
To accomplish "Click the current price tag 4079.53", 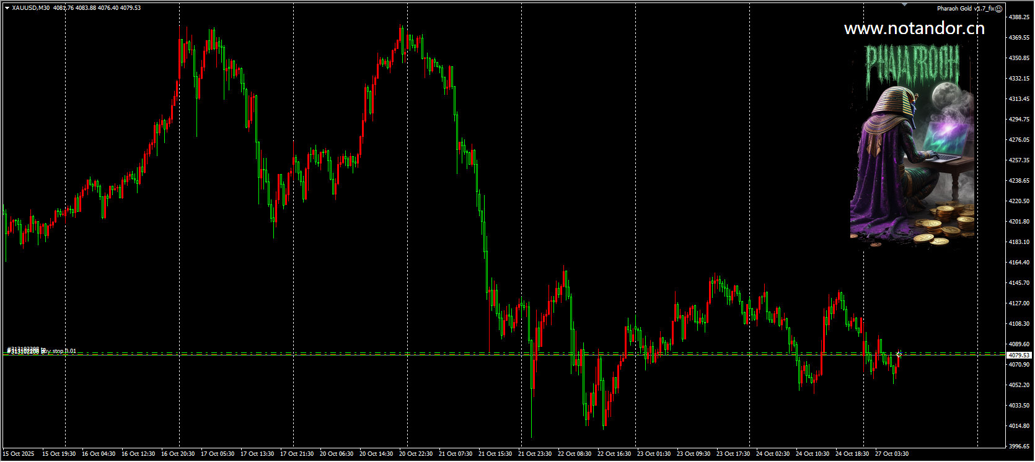I will [1019, 355].
